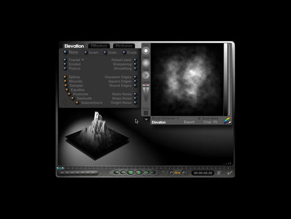The image size is (291, 219).
Task: Click the timeline scrubber at start
Action: coord(60,168)
